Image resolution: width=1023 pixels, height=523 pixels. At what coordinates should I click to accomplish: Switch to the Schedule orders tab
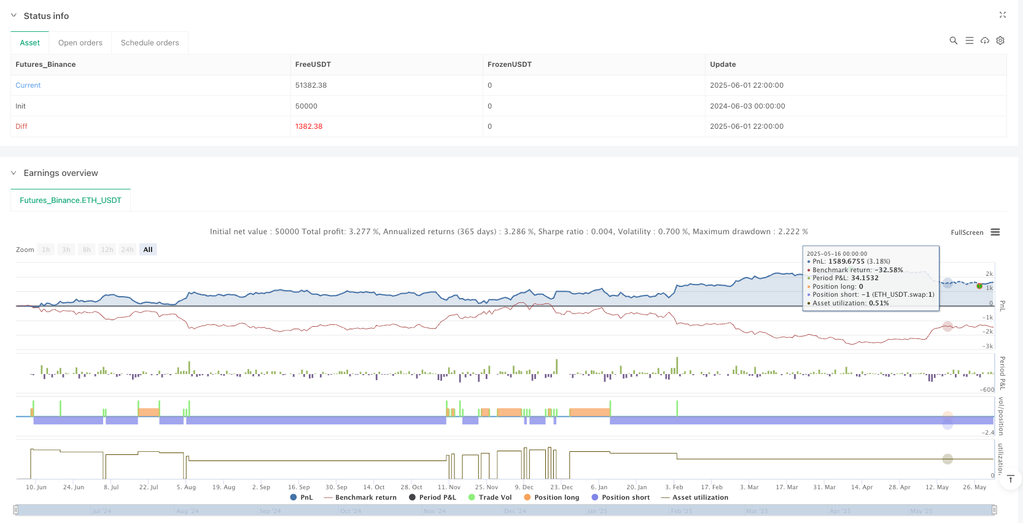tap(150, 43)
